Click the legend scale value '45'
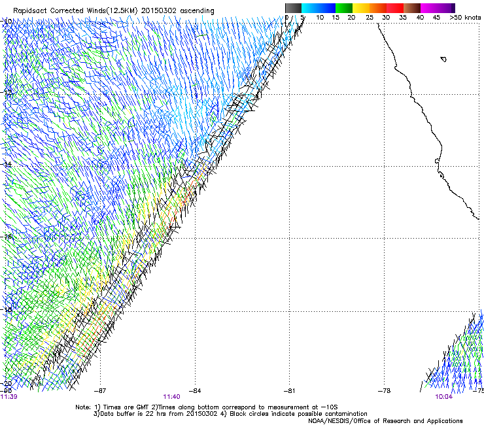Image resolution: width=484 pixels, height=425 pixels. (436, 18)
